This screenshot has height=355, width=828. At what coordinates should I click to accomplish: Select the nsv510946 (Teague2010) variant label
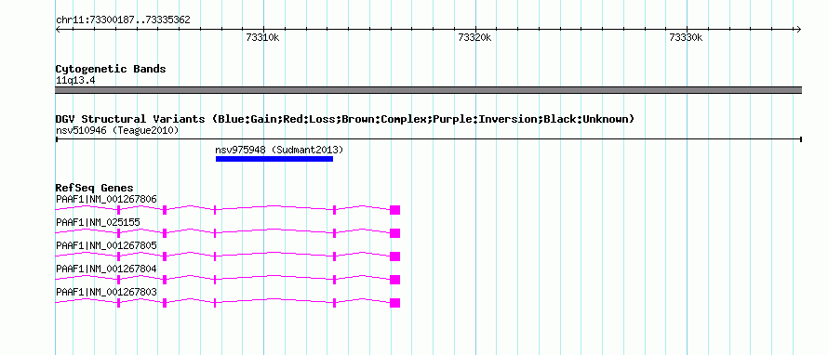tap(117, 130)
